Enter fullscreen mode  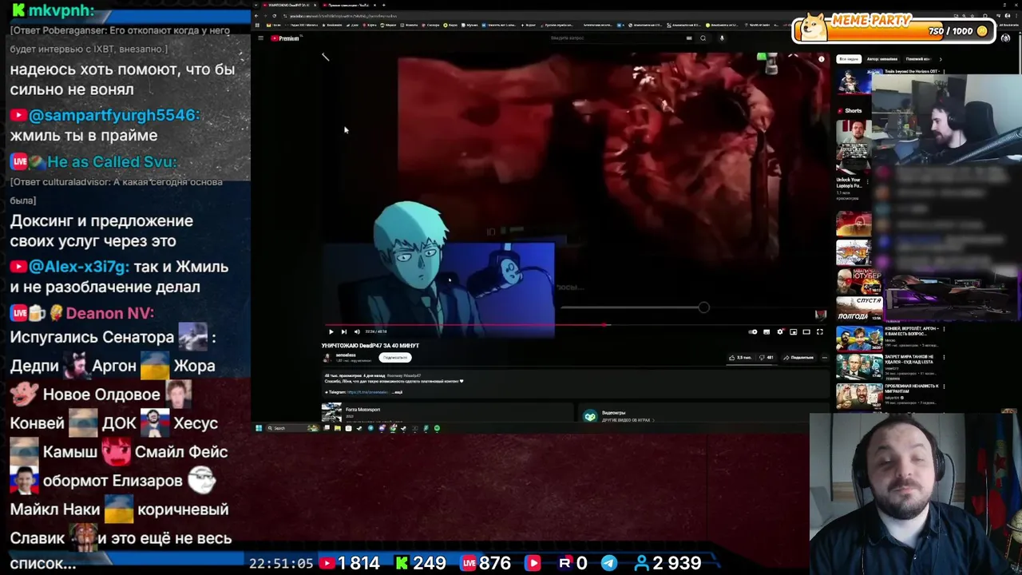[x=820, y=331]
